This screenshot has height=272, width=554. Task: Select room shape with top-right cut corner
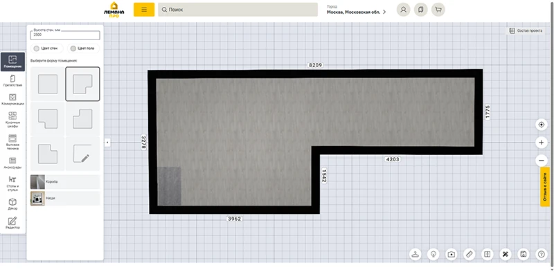point(48,154)
